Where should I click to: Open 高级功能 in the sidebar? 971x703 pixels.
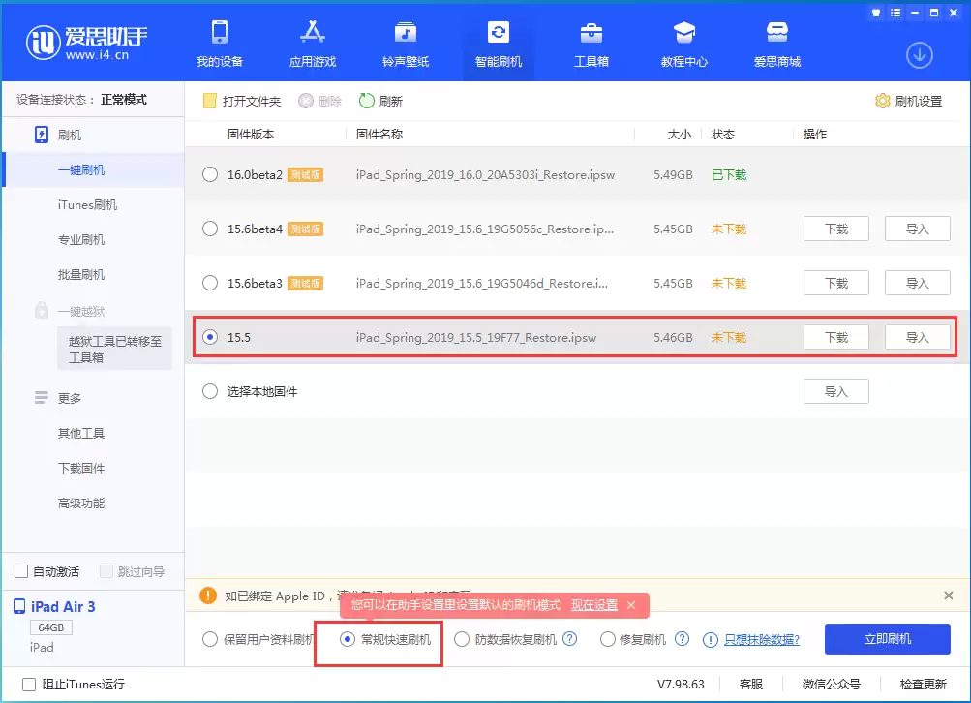click(x=81, y=503)
